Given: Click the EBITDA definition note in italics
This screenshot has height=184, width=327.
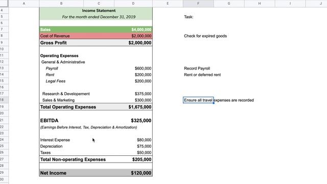Looking at the screenshot, I should click(x=88, y=127).
